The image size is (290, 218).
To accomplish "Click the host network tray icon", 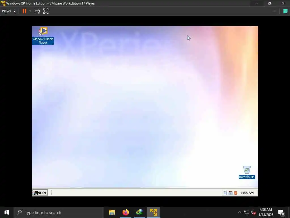I will (x=247, y=212).
